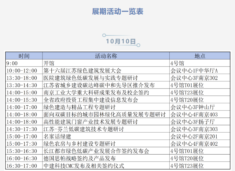The width and height of the screenshot is (235, 171).
Task: Select 长江都市绿色低碳产业发展合作签约发布会 entry
Action: 96,151
